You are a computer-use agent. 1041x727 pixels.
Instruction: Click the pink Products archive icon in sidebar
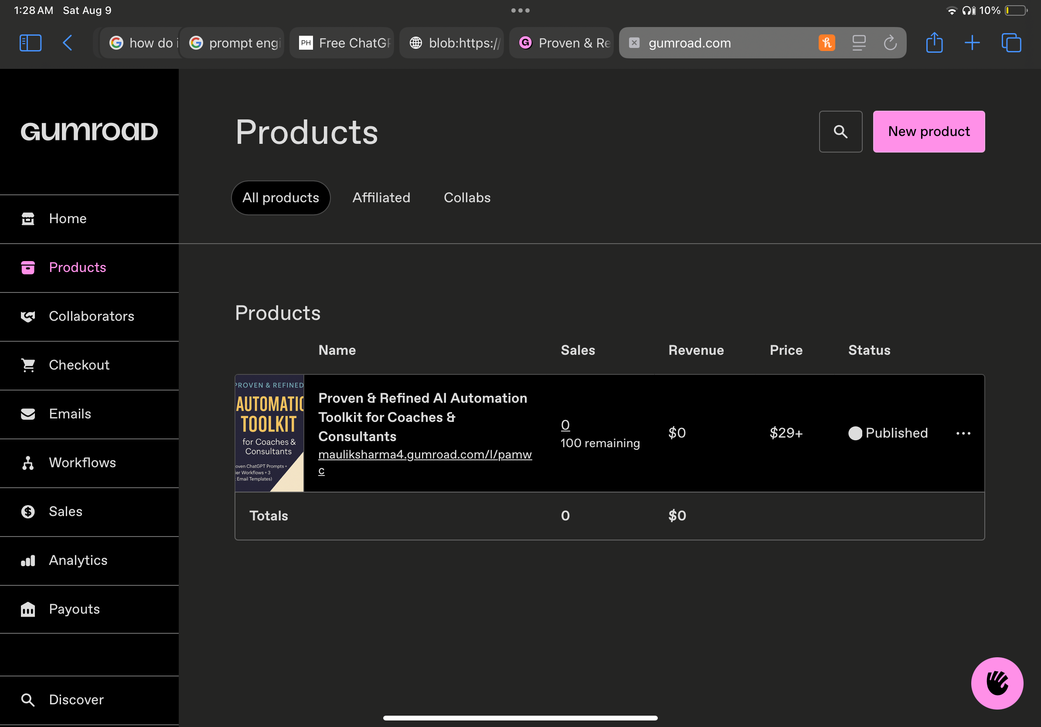(x=28, y=268)
